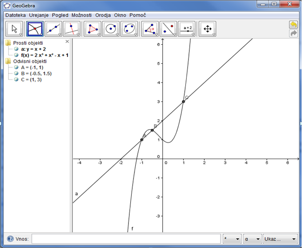This screenshot has height=248, width=302.
Task: Select the Slider a=2 tool
Action: click(187, 29)
